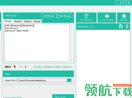
Task: Minimize the application window
Action: [x=118, y=3]
